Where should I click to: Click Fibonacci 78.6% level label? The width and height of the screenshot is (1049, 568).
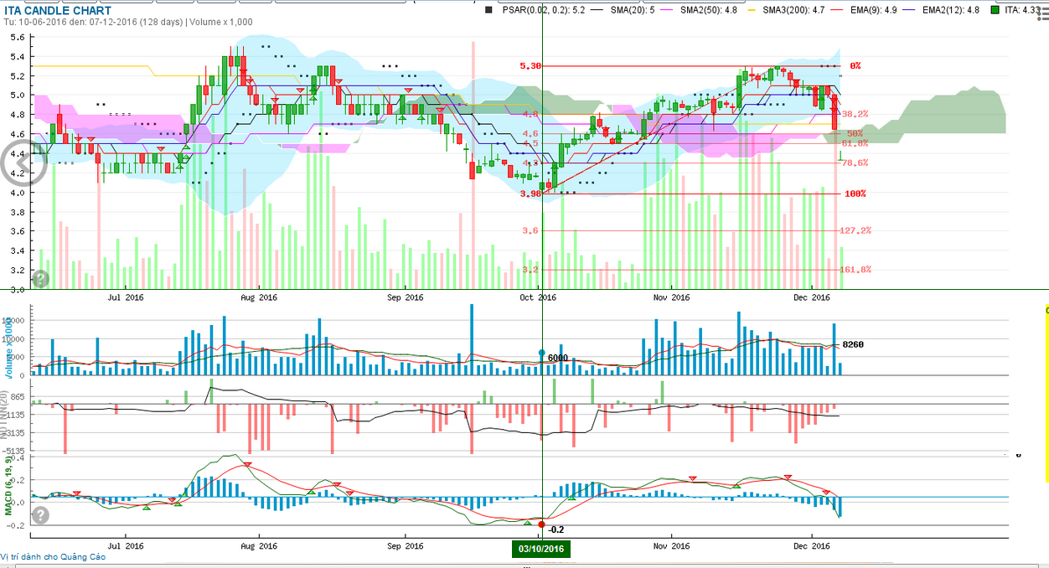(x=855, y=163)
